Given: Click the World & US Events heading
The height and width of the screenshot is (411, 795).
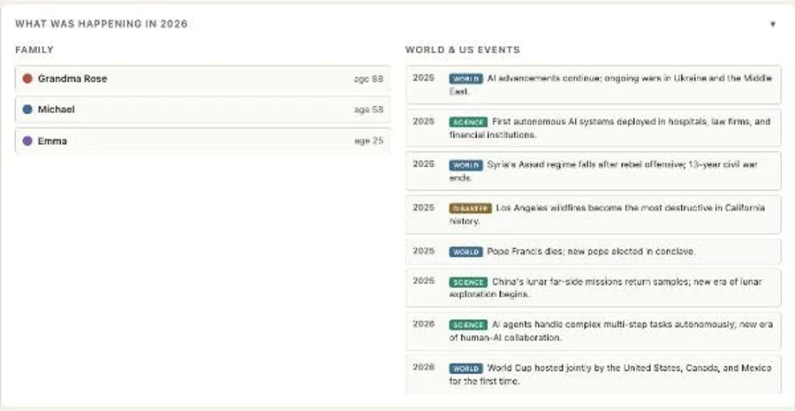Looking at the screenshot, I should [462, 49].
